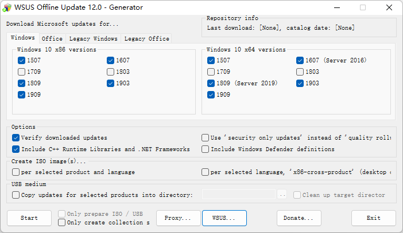Disable Verify downloaded updates option
Screen dimensions: 403x233
pos(15,138)
